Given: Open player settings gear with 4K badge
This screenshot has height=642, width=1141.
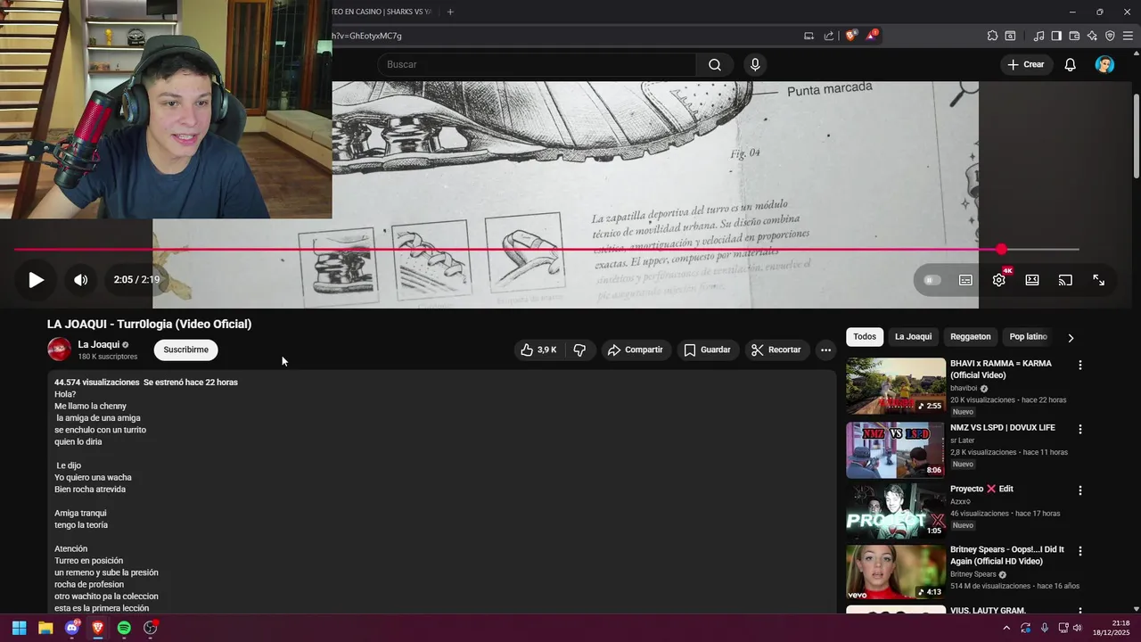Looking at the screenshot, I should point(999,280).
